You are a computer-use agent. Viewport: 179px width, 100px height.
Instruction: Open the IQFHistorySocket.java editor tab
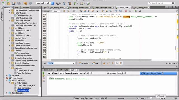pos(103,7)
